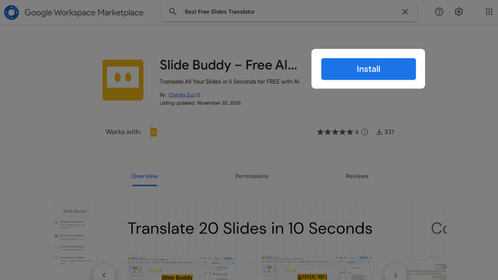498x280 pixels.
Task: Click the Slide Buddy app icon
Action: coord(123,80)
